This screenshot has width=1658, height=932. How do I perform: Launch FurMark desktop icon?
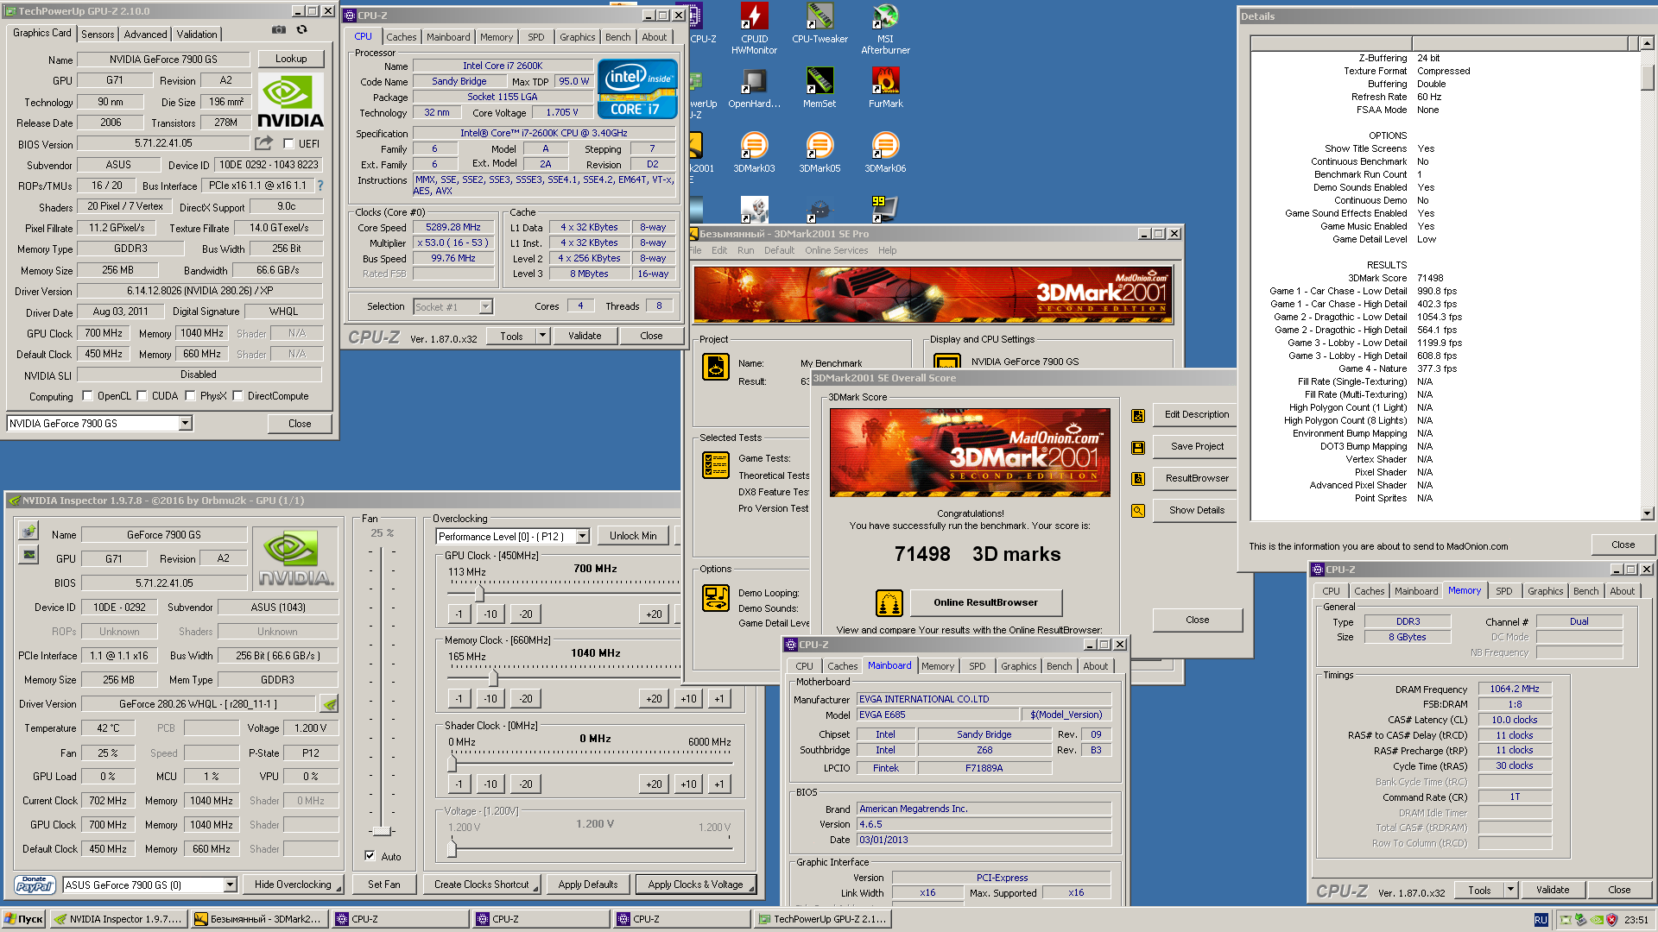point(885,88)
